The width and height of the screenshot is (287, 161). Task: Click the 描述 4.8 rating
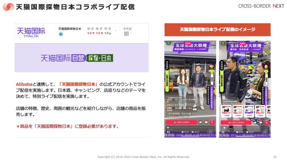(x=91, y=31)
